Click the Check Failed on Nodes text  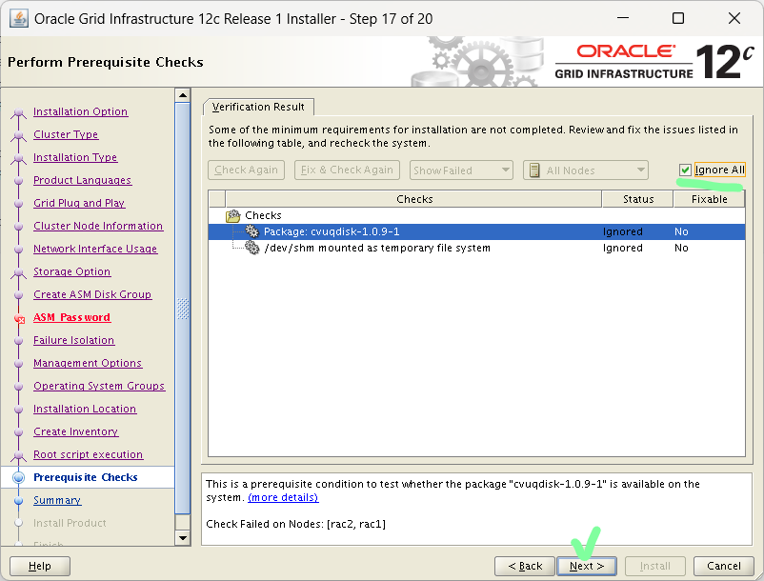coord(295,524)
